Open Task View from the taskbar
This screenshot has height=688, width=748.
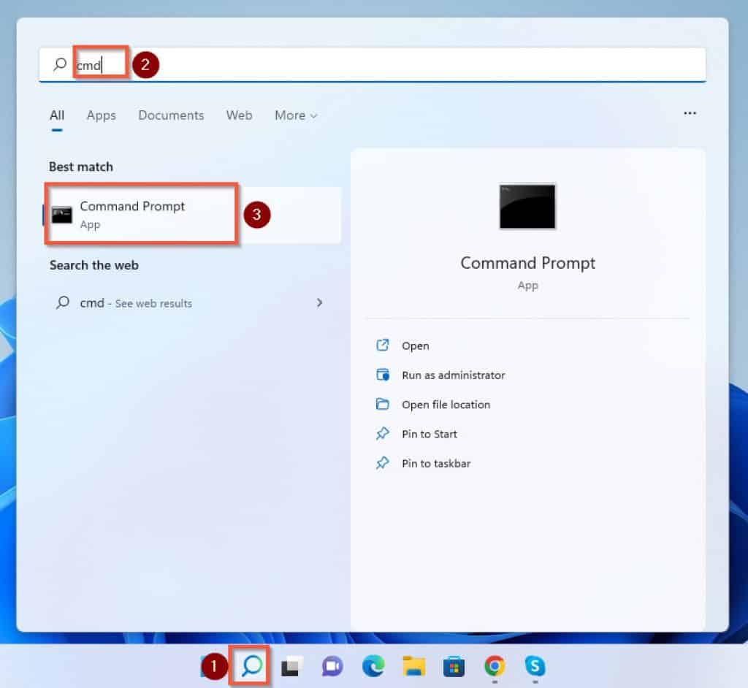[292, 666]
